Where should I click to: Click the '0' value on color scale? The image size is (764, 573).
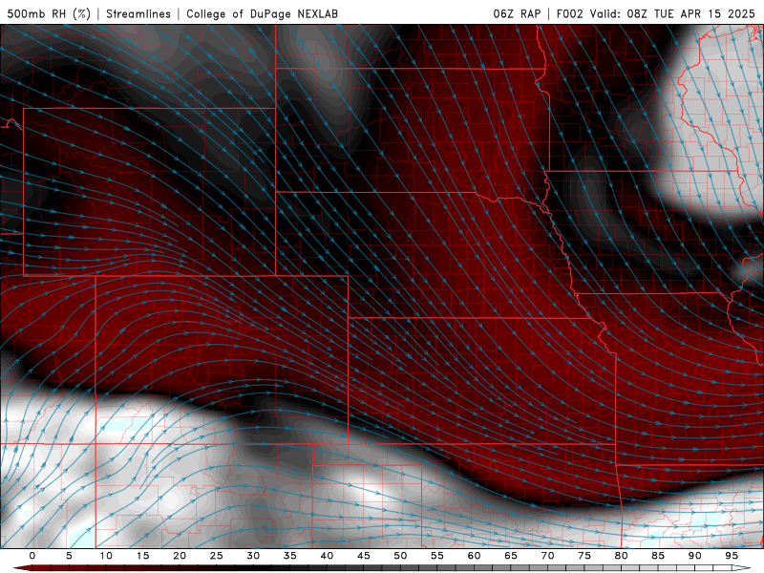coord(32,556)
